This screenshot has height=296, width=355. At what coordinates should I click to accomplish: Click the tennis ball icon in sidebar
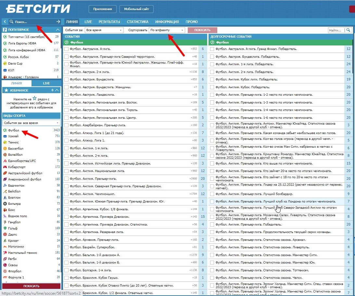5,142
